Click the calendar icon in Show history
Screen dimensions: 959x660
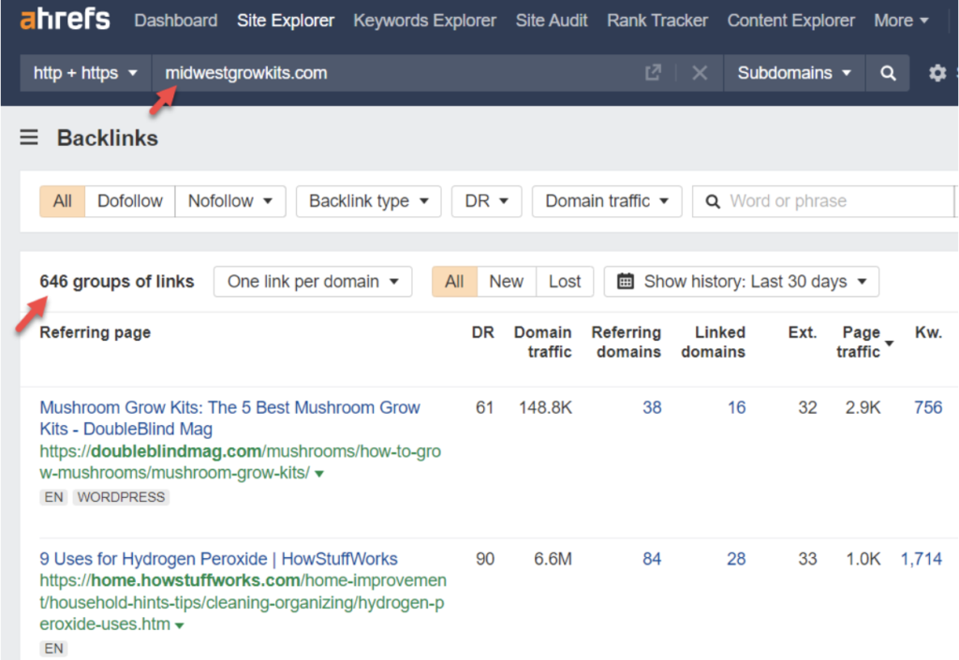(625, 281)
